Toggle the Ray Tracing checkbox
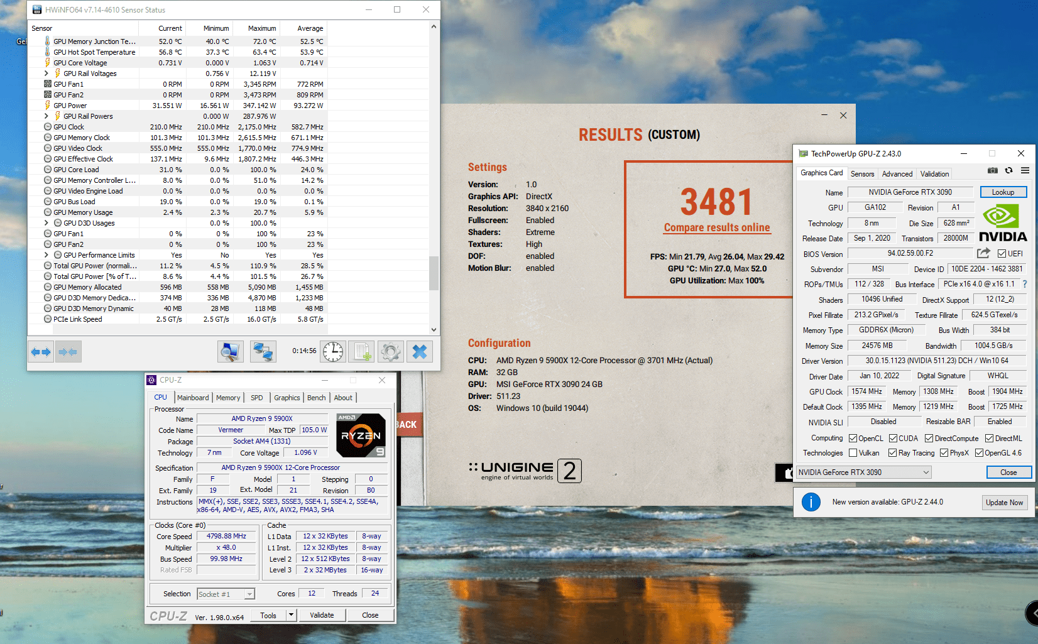 (x=892, y=453)
